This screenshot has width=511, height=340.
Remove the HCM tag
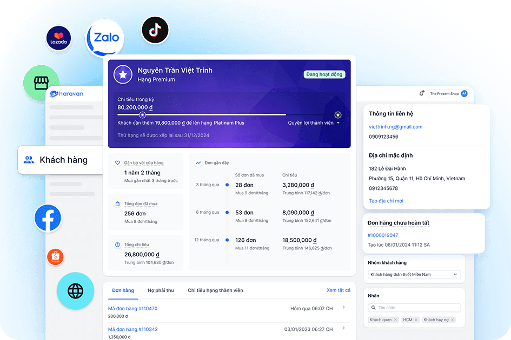[x=416, y=320]
